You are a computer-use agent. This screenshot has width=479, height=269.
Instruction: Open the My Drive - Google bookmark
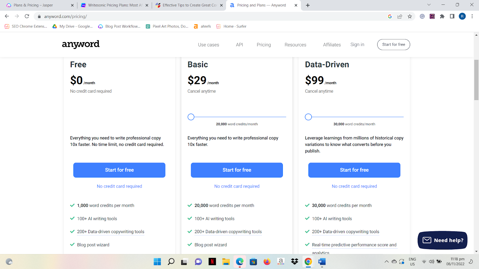tap(72, 26)
